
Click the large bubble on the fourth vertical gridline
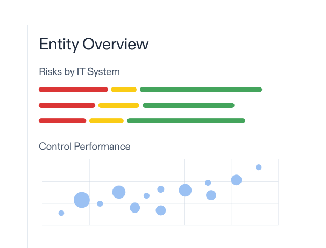[185, 191]
